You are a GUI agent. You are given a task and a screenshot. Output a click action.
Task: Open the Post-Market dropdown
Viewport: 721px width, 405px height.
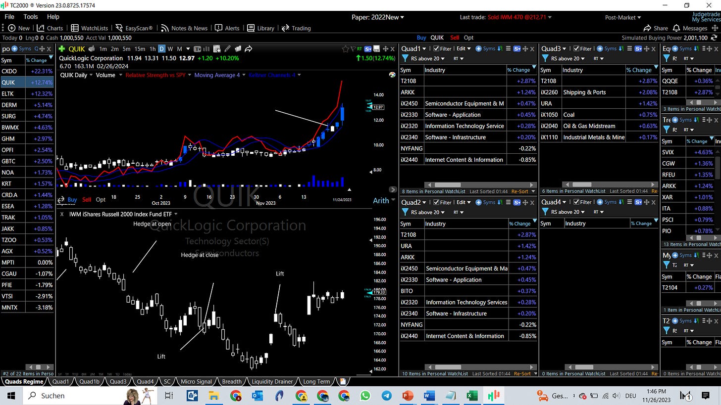coord(622,17)
